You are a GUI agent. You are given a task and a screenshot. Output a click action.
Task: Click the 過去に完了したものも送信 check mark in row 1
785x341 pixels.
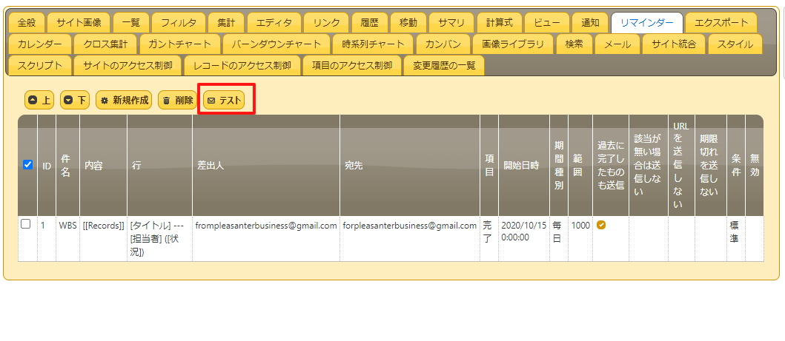click(x=601, y=225)
